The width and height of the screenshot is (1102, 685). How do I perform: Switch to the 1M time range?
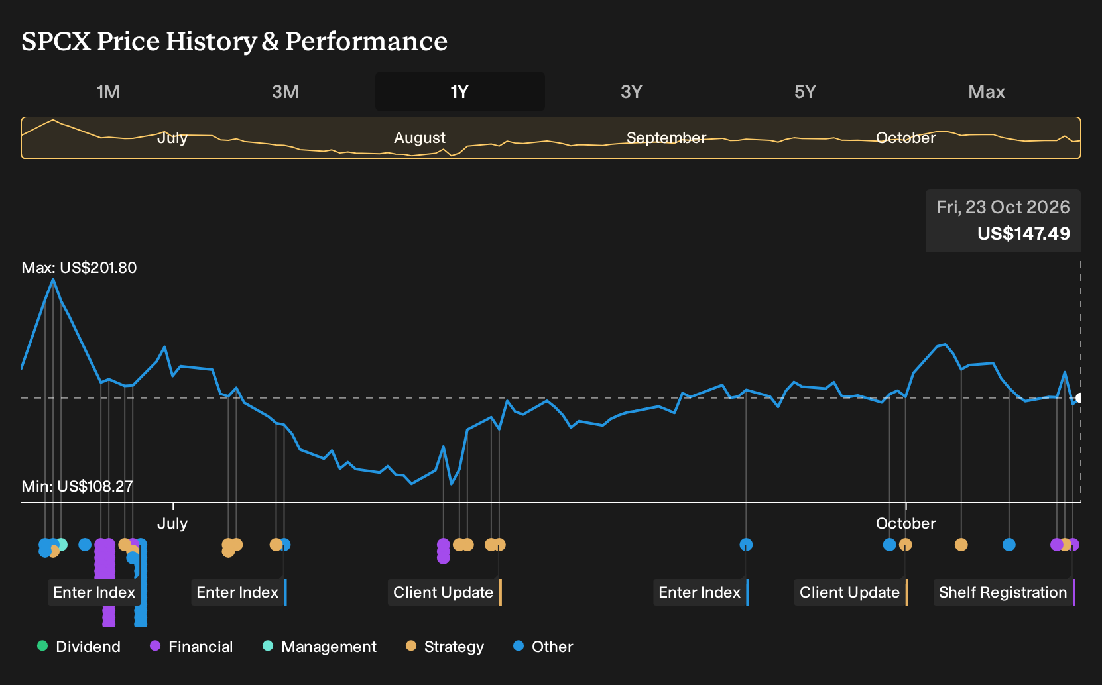tap(108, 91)
